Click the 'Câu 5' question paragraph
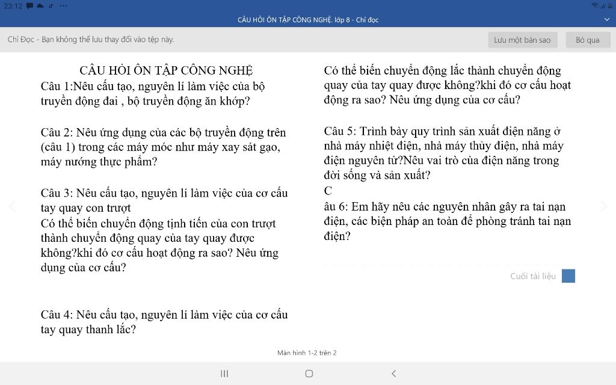This screenshot has height=385, width=616. pos(443,153)
